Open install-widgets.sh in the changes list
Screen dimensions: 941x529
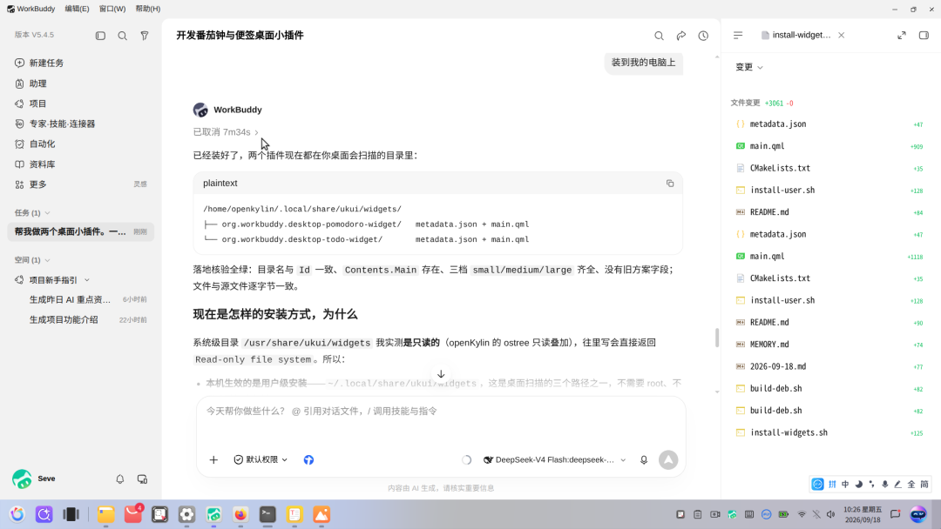[789, 432]
